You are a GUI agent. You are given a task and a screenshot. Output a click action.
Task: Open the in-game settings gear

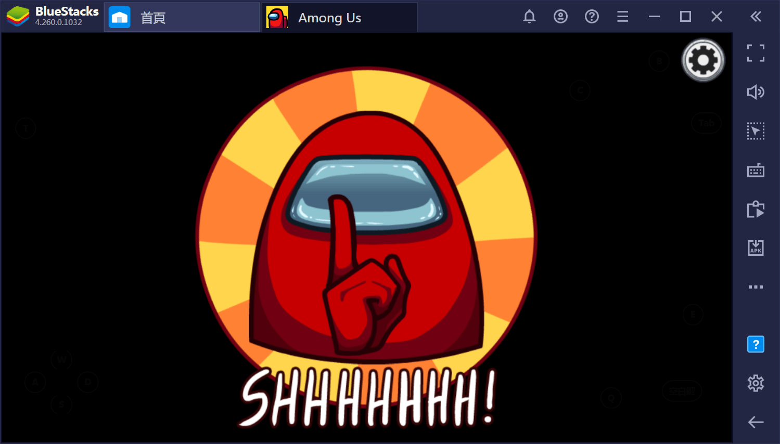tap(703, 60)
